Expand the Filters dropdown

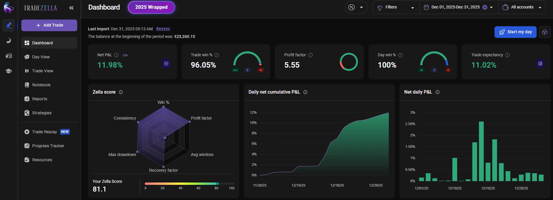(396, 7)
